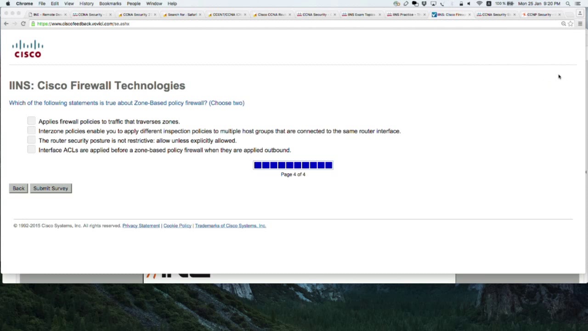
Task: Open the History menu
Action: [x=86, y=4]
